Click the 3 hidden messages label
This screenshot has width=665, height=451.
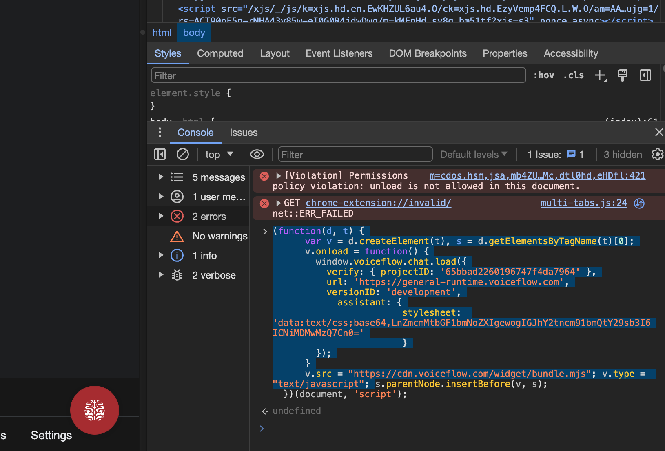623,155
